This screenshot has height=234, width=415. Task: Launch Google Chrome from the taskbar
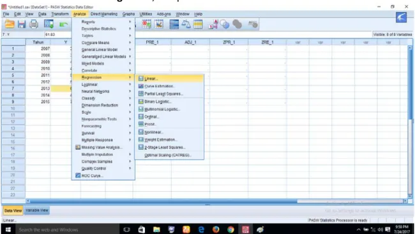[x=230, y=230]
